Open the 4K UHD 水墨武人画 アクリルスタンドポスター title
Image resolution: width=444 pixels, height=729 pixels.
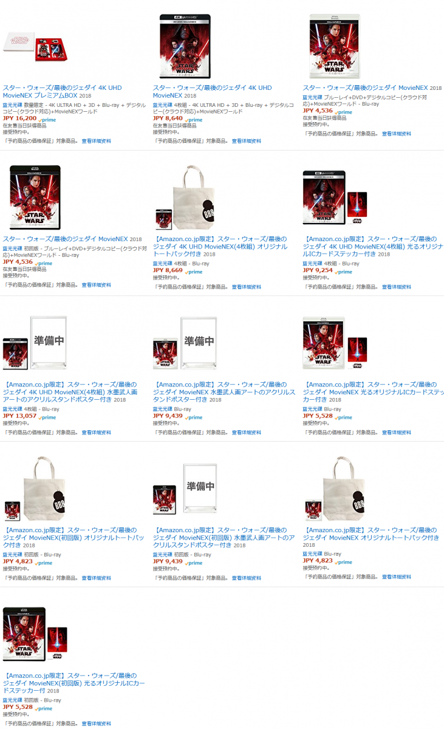pos(70,392)
